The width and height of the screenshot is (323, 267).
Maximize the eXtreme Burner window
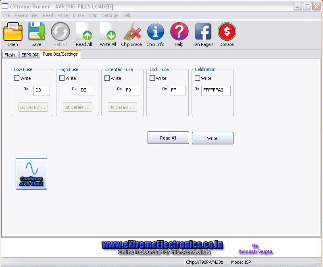[307, 6]
